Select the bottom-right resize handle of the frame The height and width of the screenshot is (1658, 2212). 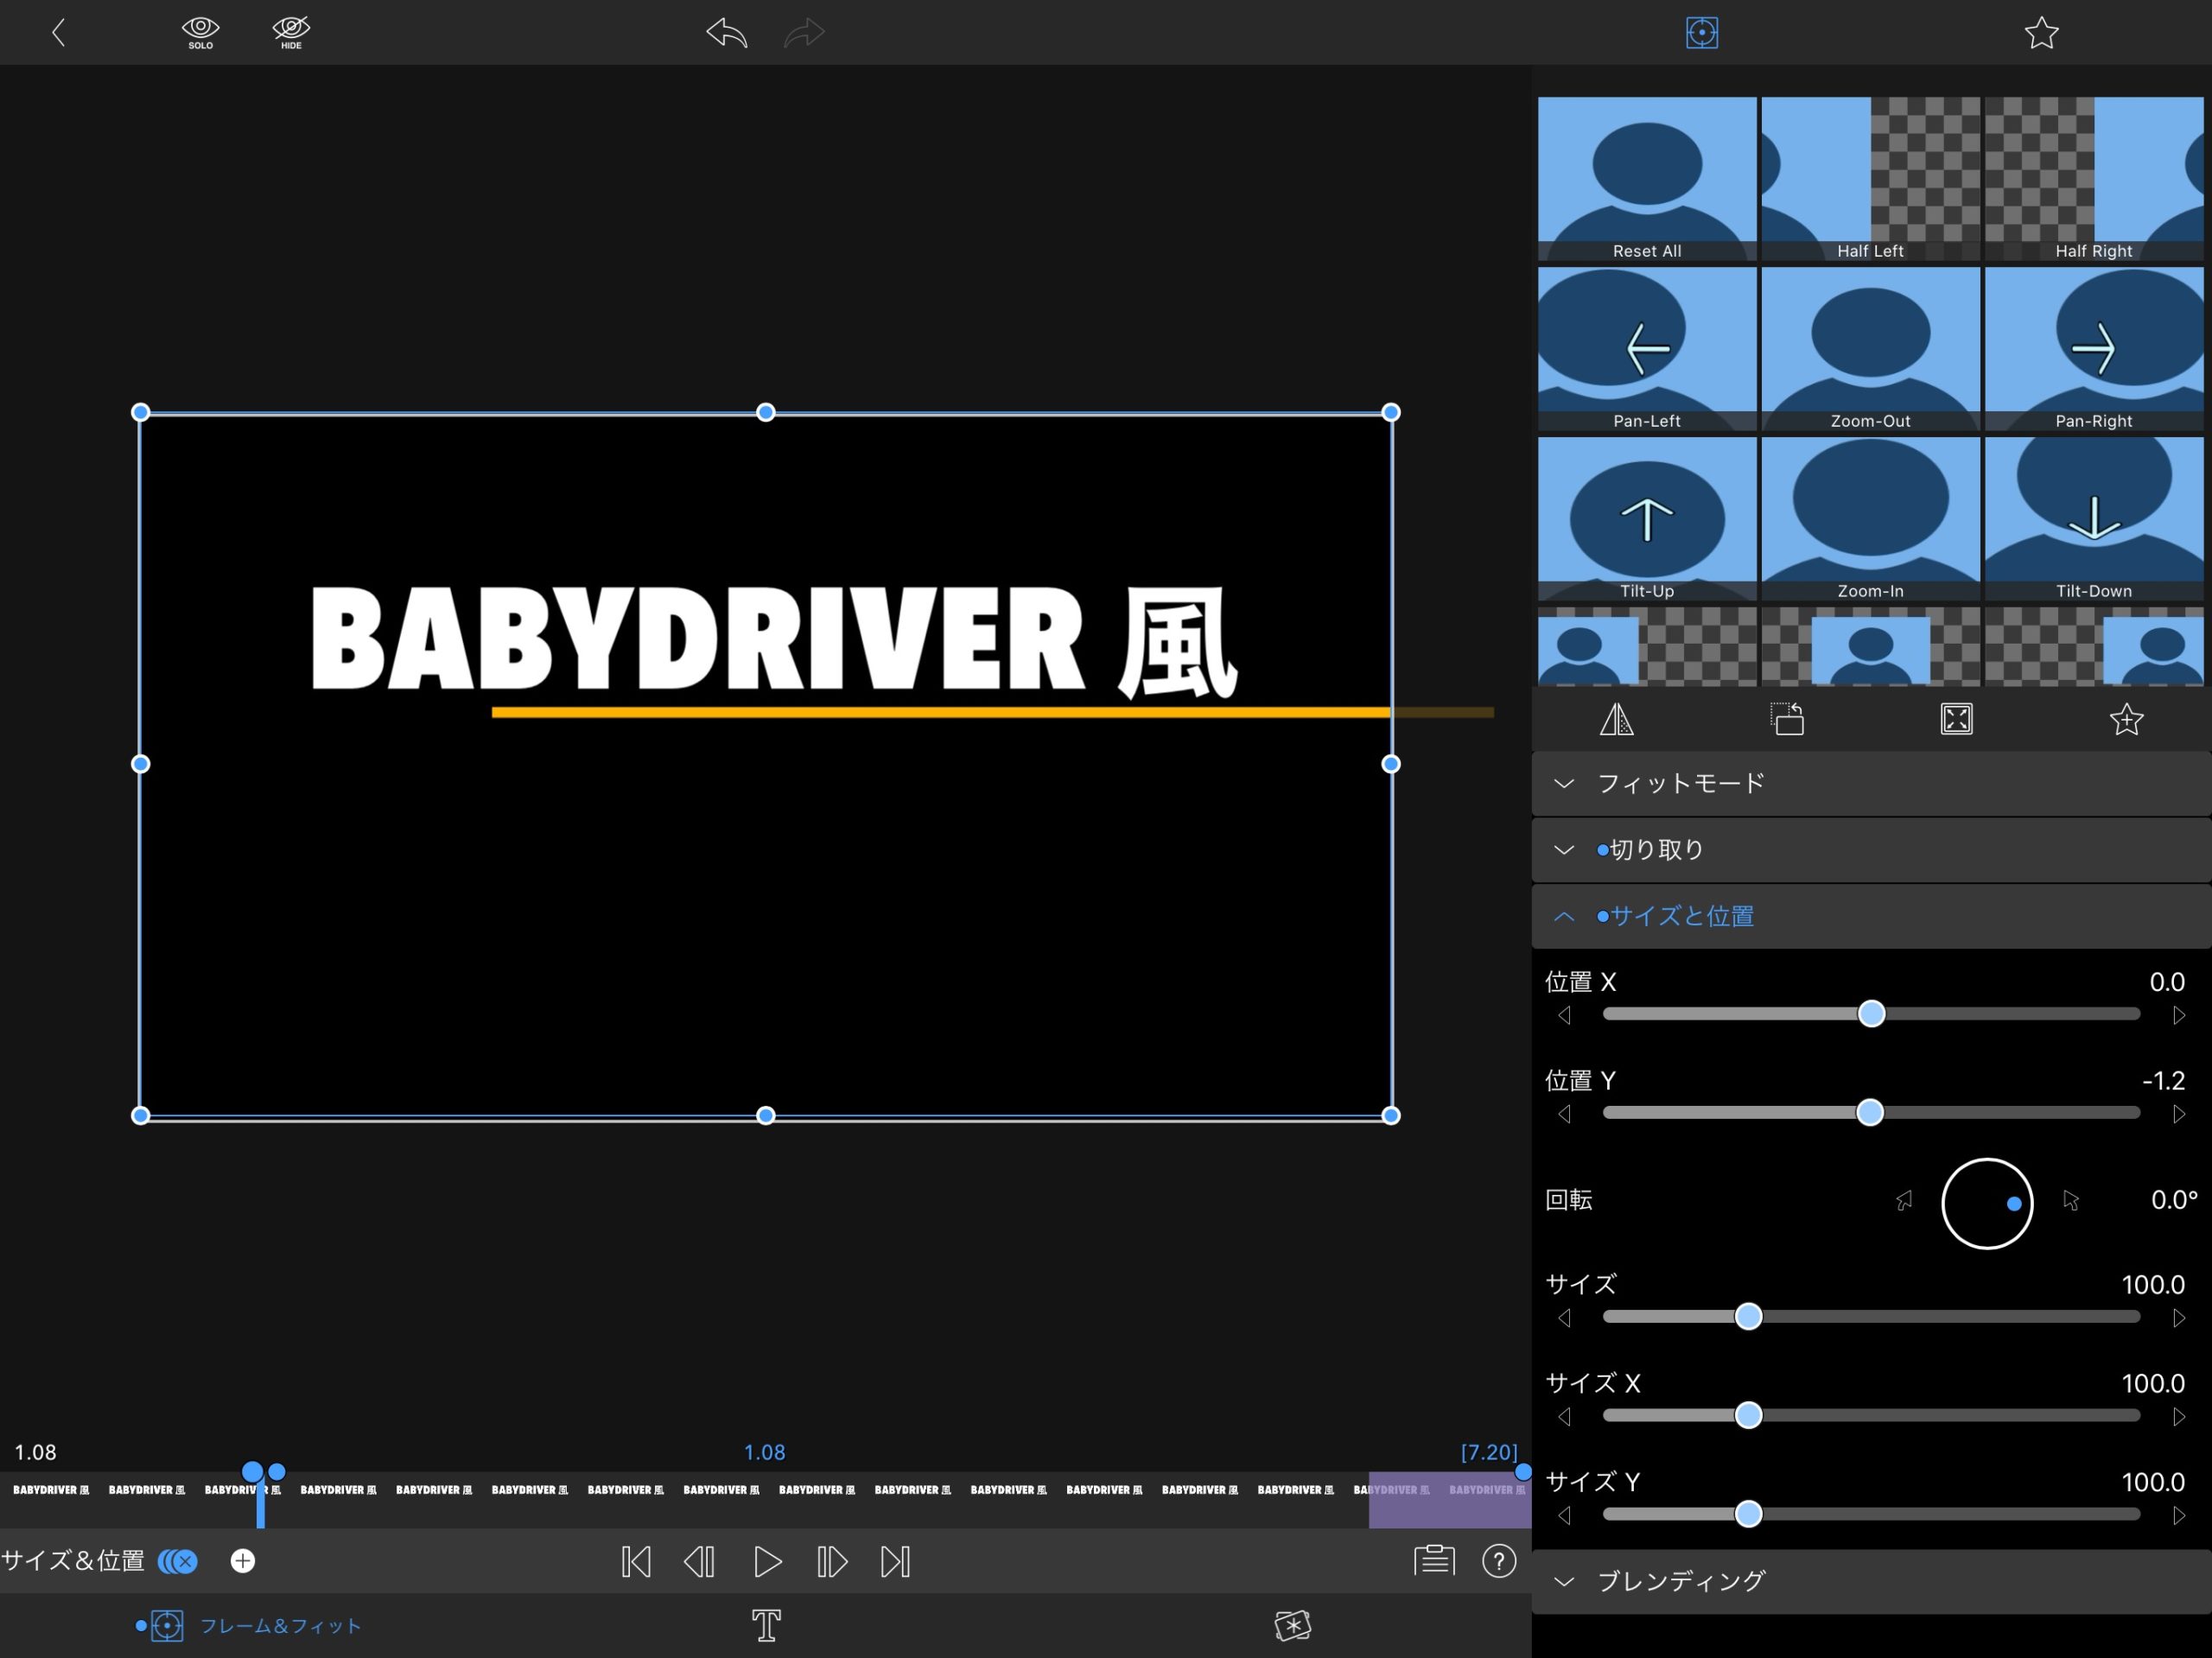click(x=1391, y=1115)
